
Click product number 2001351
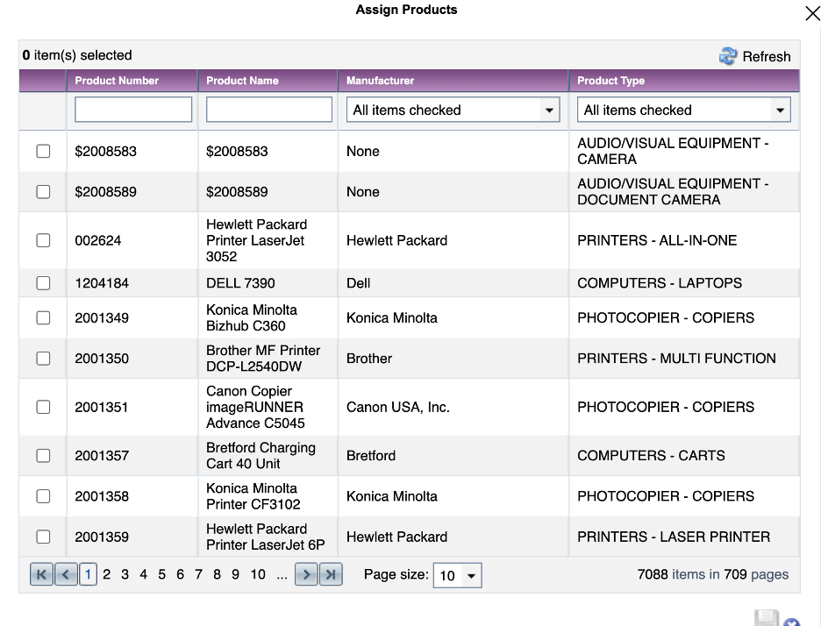[x=102, y=407]
